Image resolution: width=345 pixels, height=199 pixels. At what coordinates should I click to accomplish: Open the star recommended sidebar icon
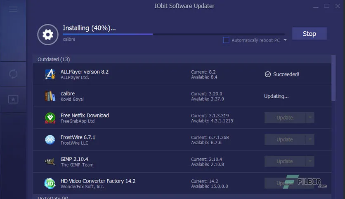coord(13,100)
